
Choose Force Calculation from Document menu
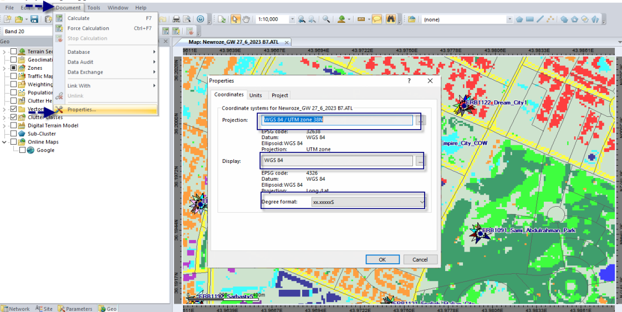pyautogui.click(x=88, y=28)
